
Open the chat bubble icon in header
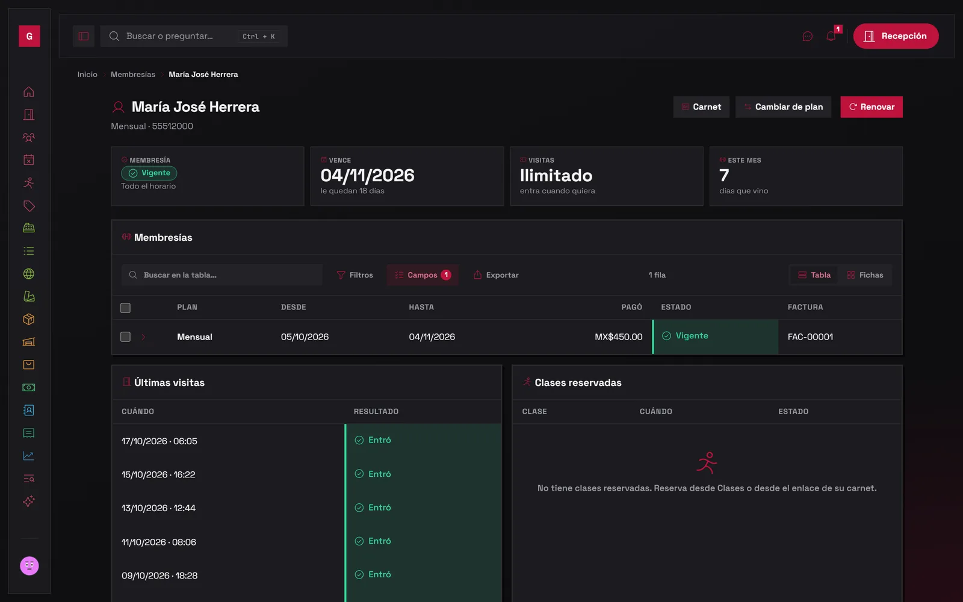808,36
